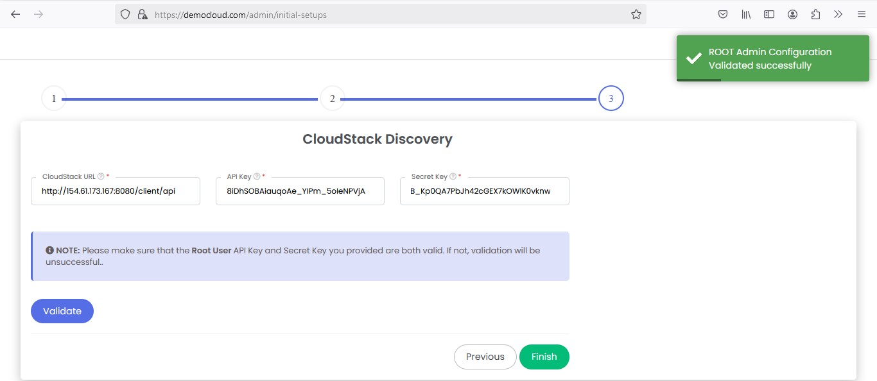
Task: Click the 'API Key' field label
Action: [239, 176]
